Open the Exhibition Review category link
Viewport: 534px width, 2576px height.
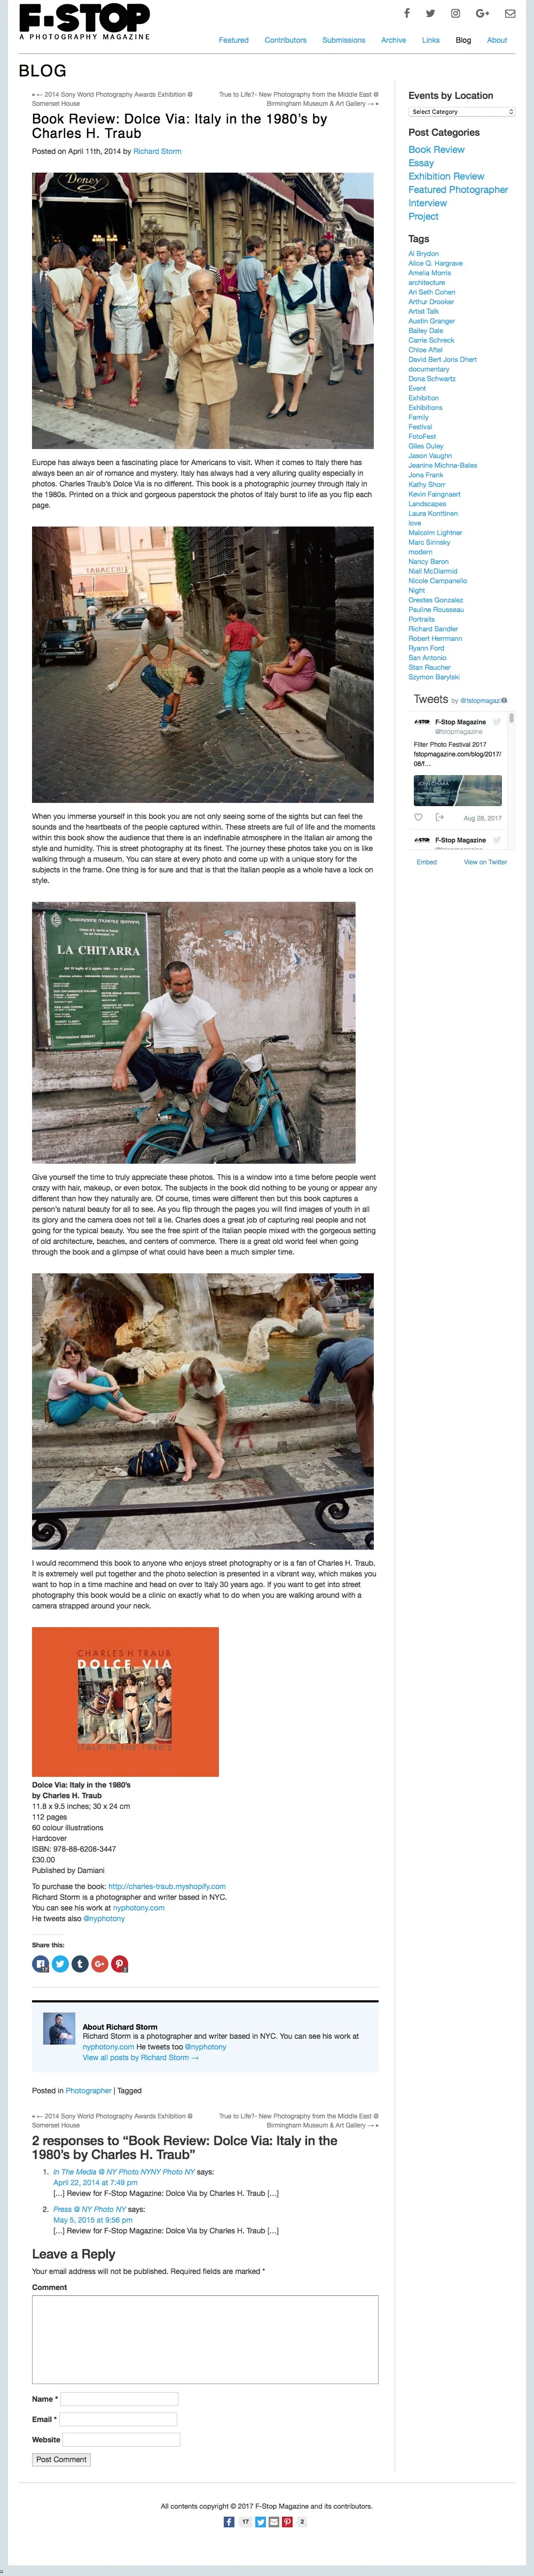point(446,176)
